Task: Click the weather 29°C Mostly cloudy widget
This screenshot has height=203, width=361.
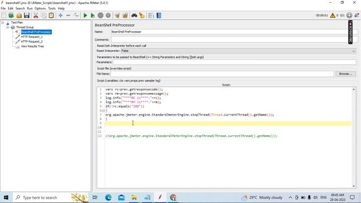Action: (x=261, y=197)
